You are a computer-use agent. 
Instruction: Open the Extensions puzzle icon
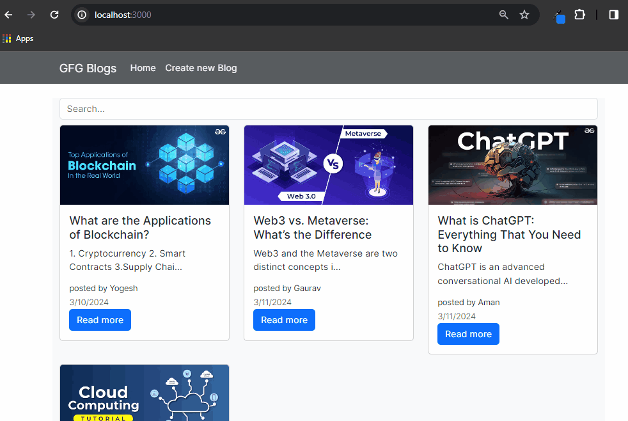(x=579, y=15)
